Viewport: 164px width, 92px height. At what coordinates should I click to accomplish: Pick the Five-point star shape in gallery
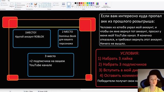[x=43, y=7]
